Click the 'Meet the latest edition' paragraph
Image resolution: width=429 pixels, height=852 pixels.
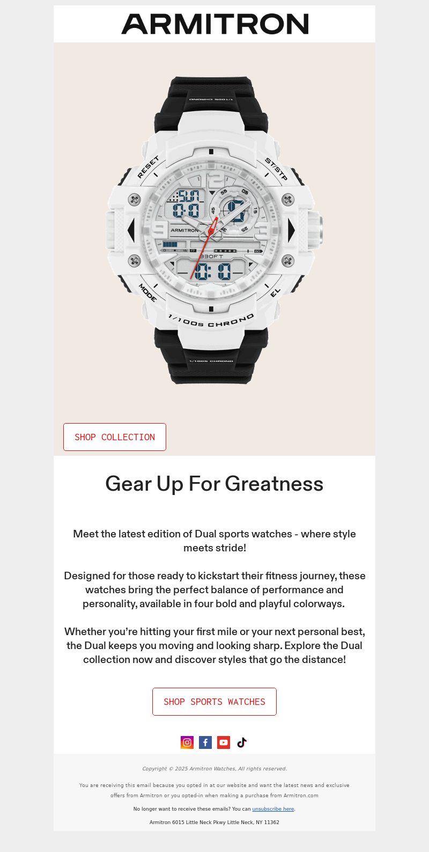click(214, 541)
